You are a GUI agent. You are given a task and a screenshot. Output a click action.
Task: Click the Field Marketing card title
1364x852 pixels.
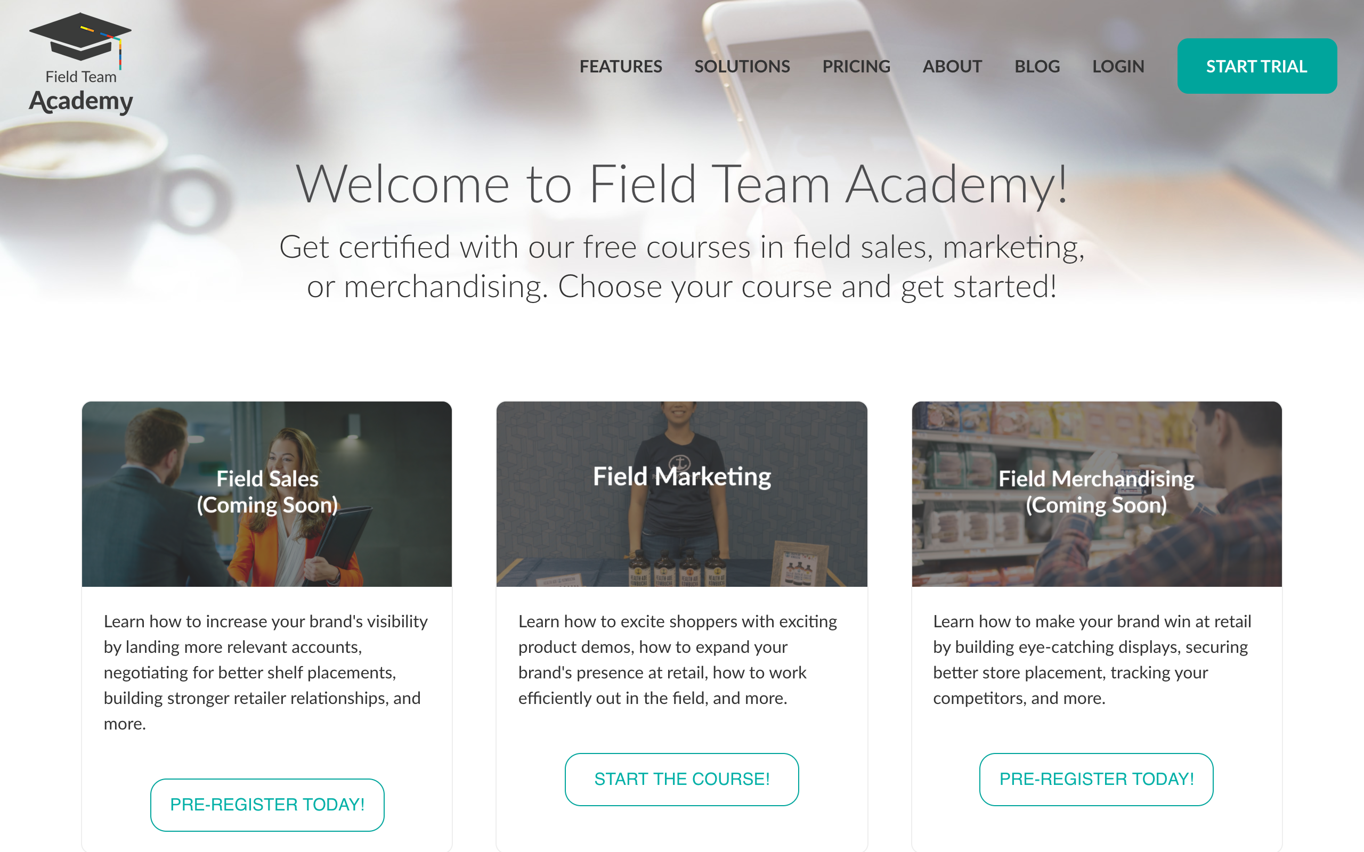pyautogui.click(x=681, y=477)
